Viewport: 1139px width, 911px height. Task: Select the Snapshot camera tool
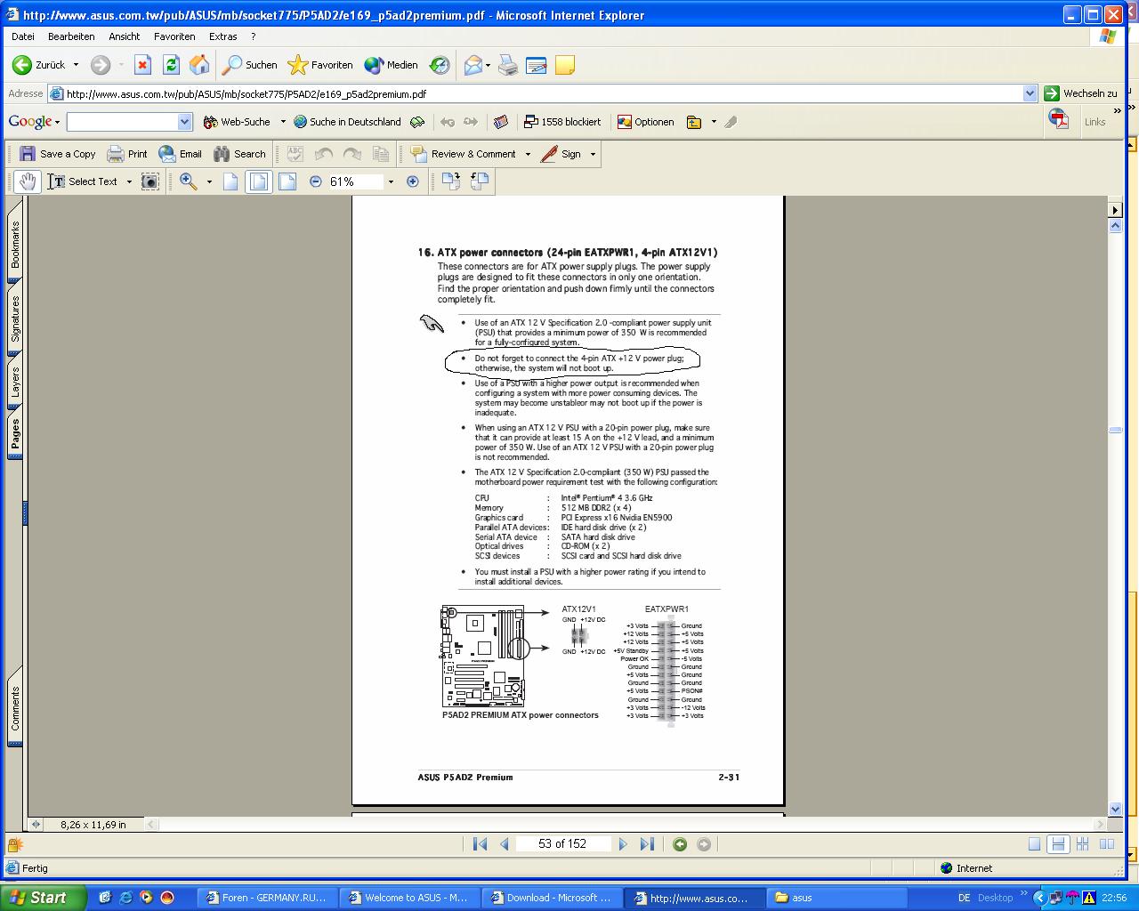pyautogui.click(x=150, y=181)
